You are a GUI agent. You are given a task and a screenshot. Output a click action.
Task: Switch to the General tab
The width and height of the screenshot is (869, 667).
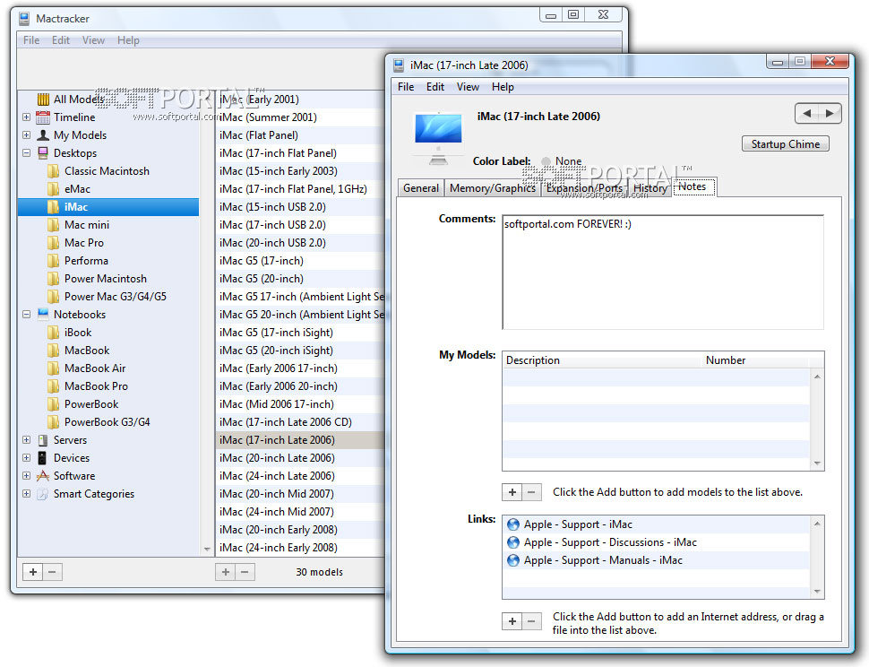421,188
